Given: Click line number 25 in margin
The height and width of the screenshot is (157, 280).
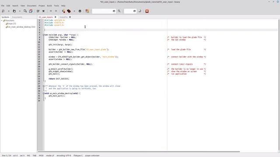Looking at the screenshot, I should click(39, 78).
